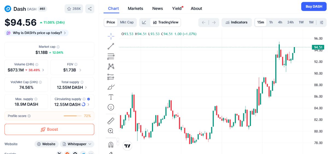Click the Buy DASH button
This screenshot has width=328, height=154.
pyautogui.click(x=314, y=7)
